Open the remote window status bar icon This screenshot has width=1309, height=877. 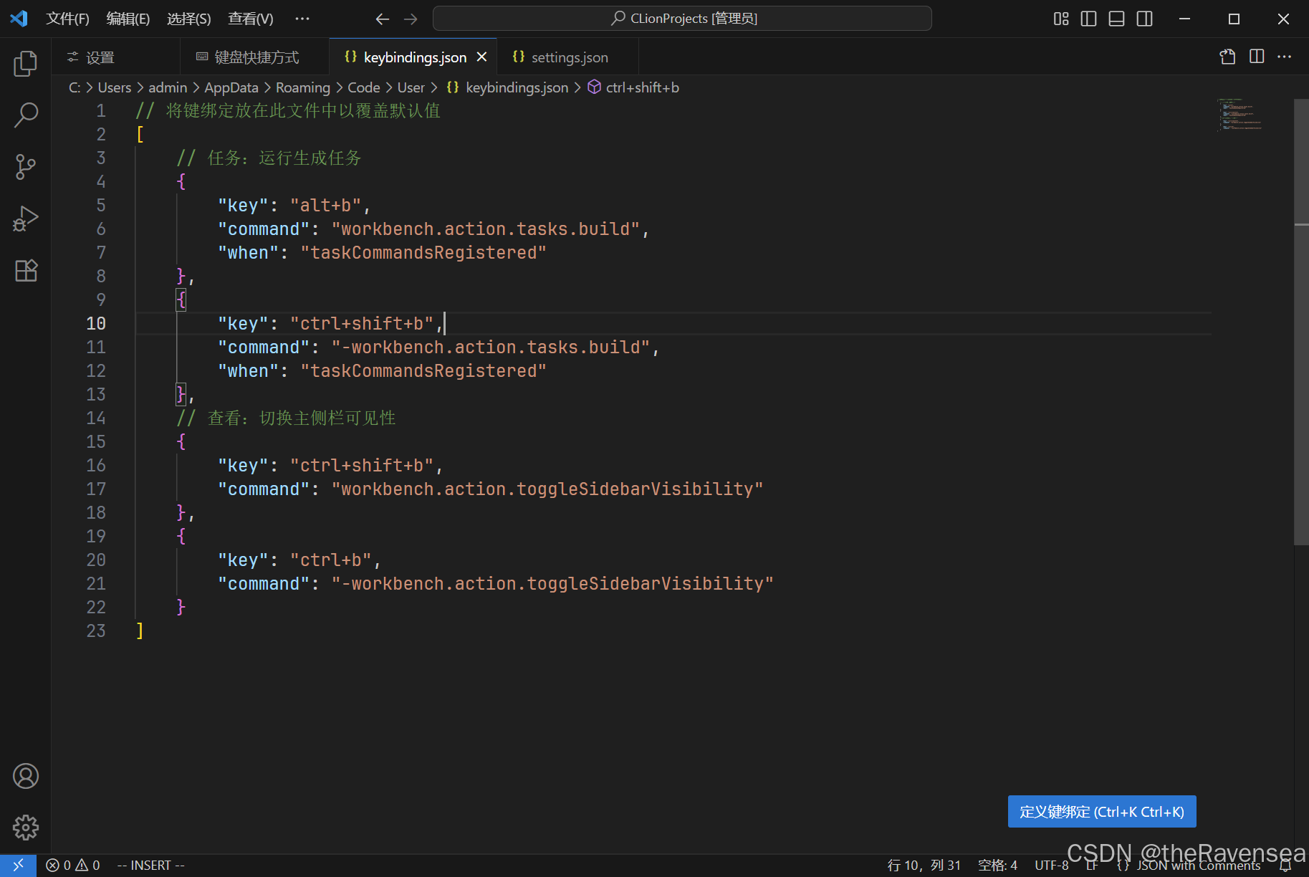pos(18,866)
